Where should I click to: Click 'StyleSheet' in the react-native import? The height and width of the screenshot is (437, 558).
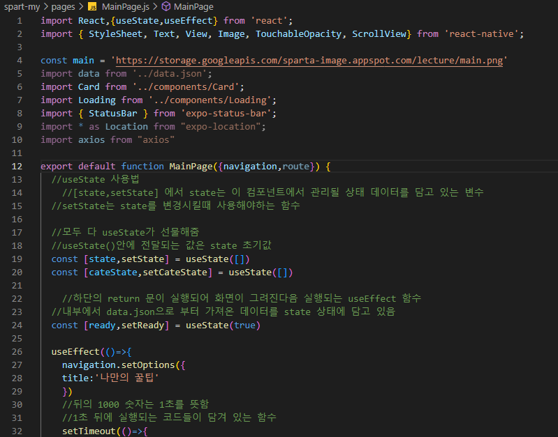click(115, 34)
